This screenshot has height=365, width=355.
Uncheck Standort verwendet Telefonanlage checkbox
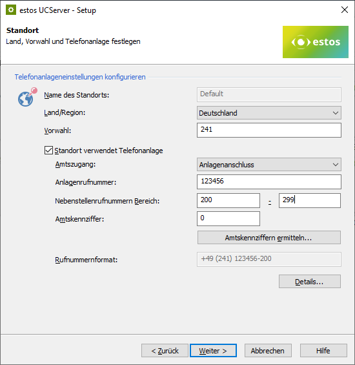(48, 151)
